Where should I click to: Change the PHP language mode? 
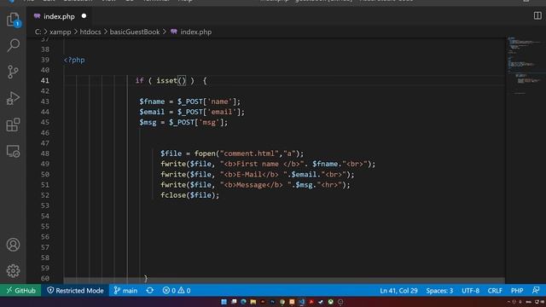coord(517,291)
